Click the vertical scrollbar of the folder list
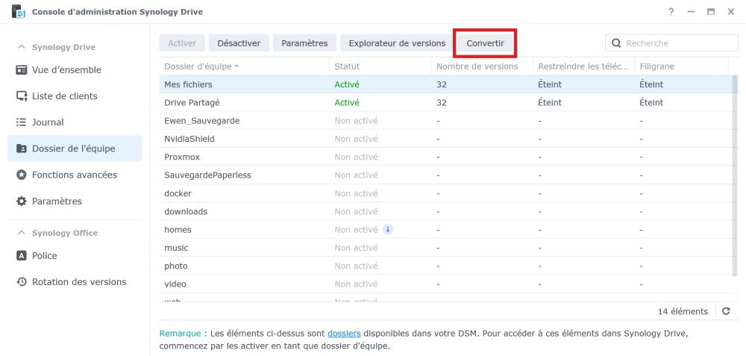Screen dimensions: 746x356 click(735, 175)
